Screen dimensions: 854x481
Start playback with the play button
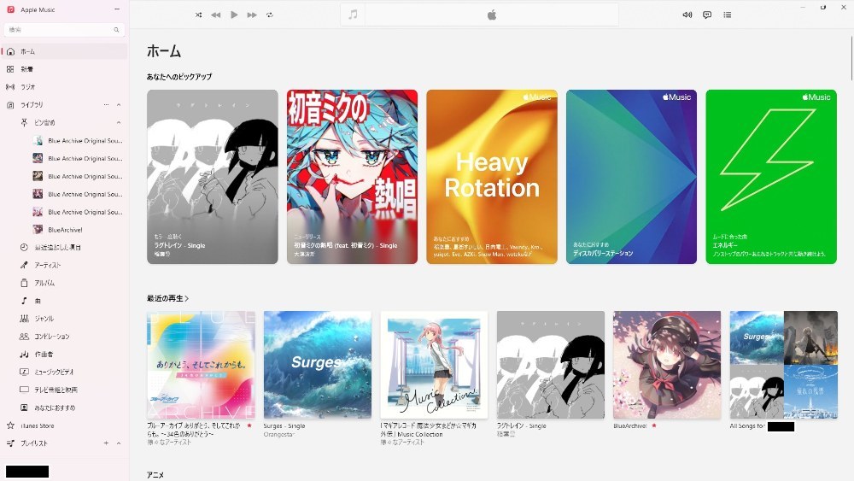[x=234, y=15]
